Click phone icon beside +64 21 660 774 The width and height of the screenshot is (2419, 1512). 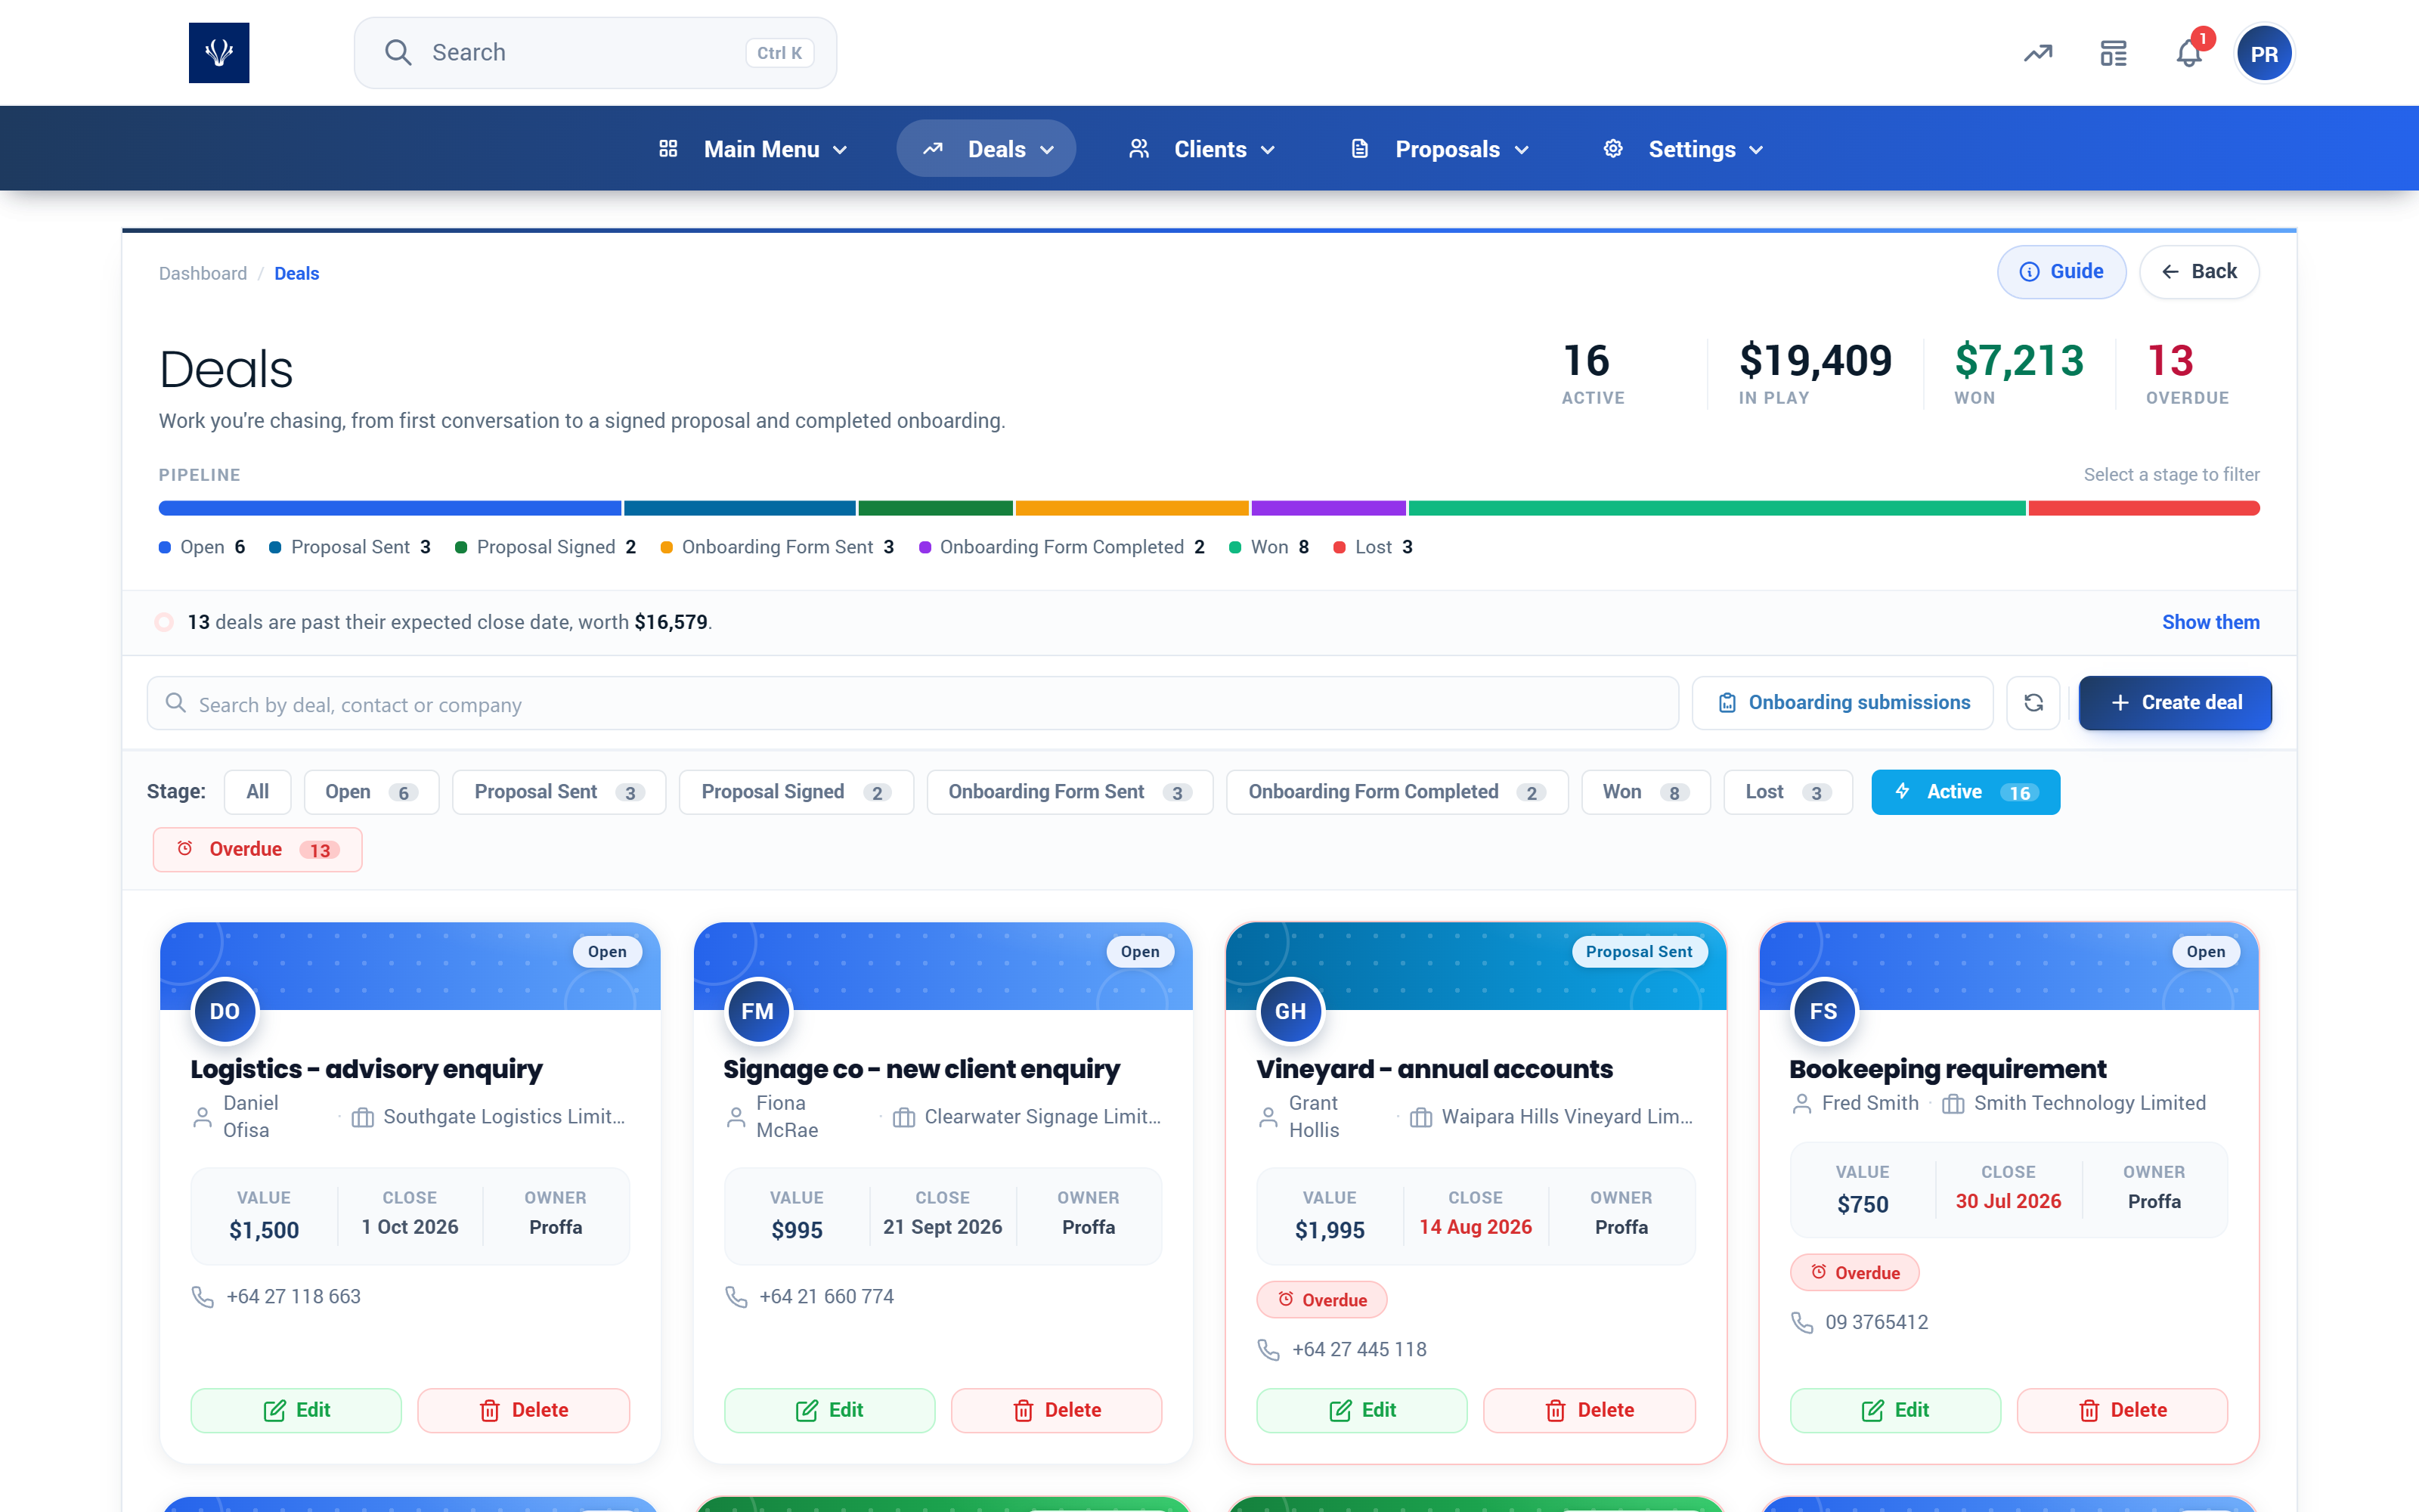click(x=736, y=1297)
